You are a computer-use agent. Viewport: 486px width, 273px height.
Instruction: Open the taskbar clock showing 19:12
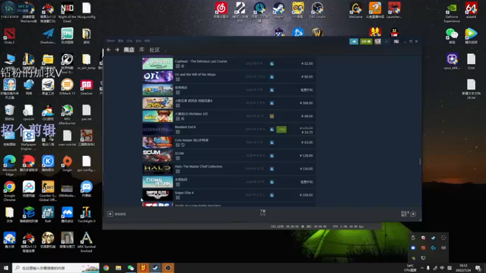coord(464,268)
